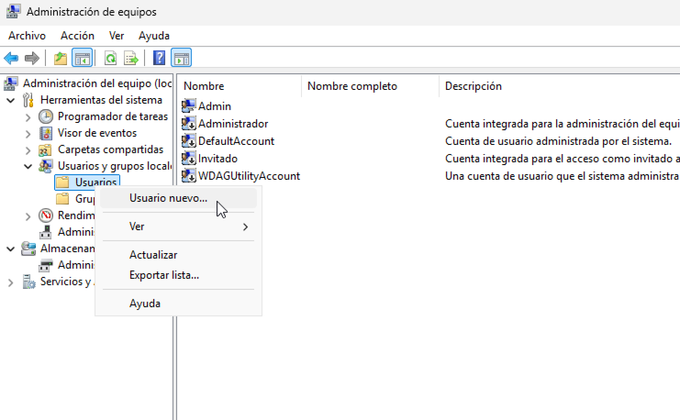Click the Export list toolbar icon
The width and height of the screenshot is (680, 420).
[x=131, y=58]
